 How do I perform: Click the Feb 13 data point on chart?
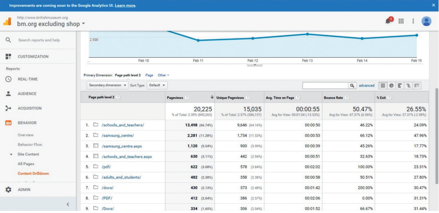tap(307, 34)
